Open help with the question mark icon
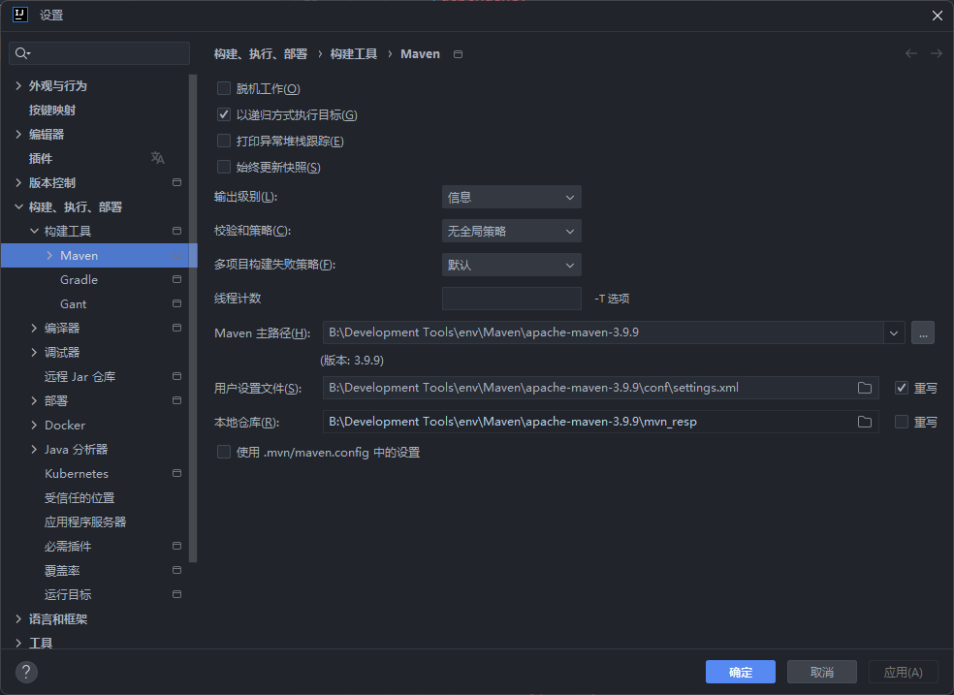 [26, 672]
